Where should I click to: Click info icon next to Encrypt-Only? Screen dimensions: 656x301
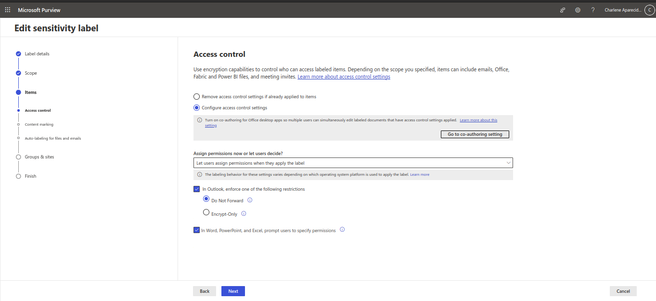coord(244,213)
